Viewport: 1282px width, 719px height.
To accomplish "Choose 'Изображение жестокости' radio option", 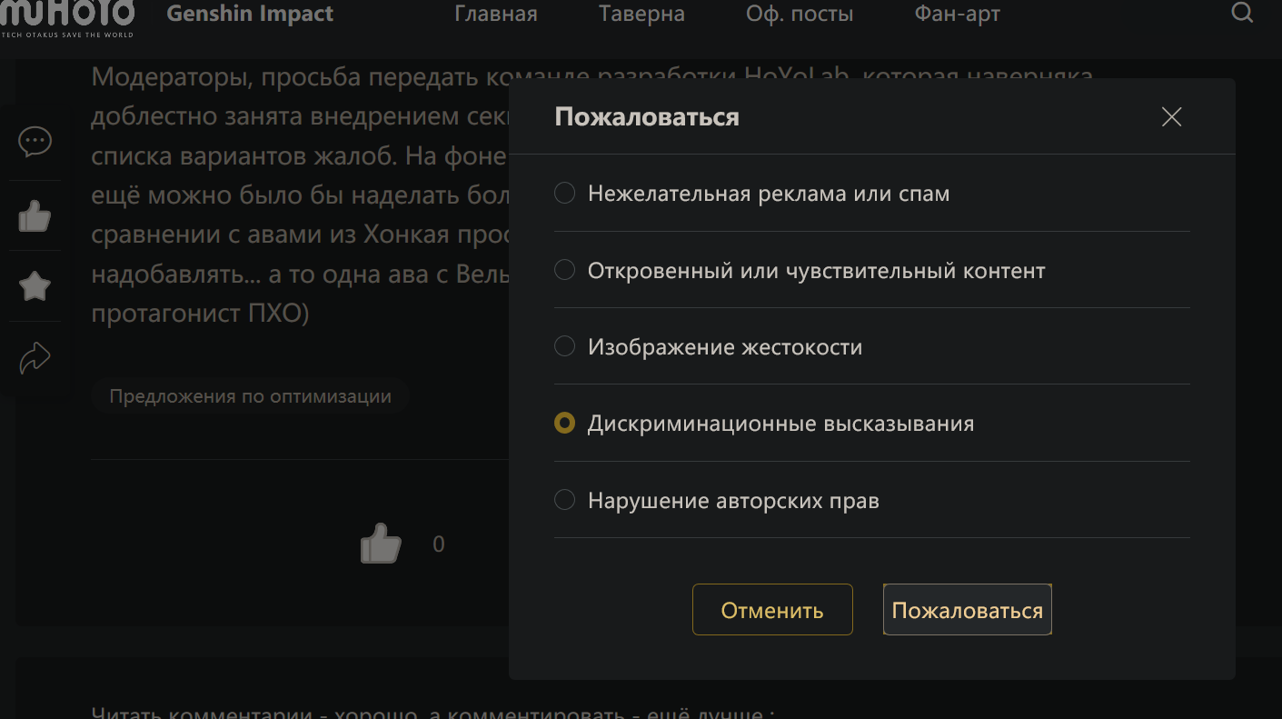I will (x=565, y=347).
